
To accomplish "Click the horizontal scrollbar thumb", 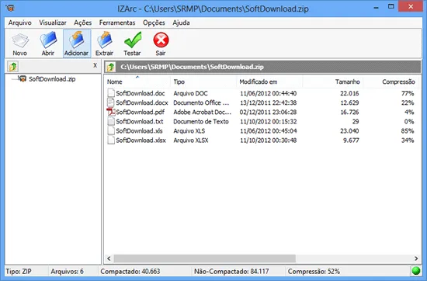I will 204,258.
